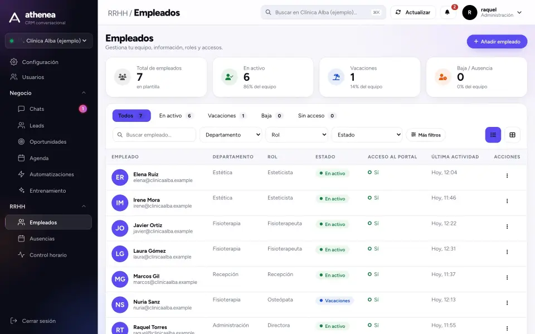Click the Añadir empleado button

point(497,42)
